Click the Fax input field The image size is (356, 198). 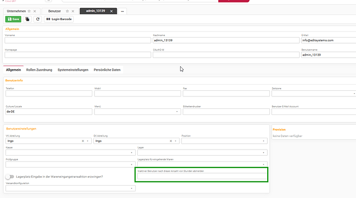click(x=226, y=93)
